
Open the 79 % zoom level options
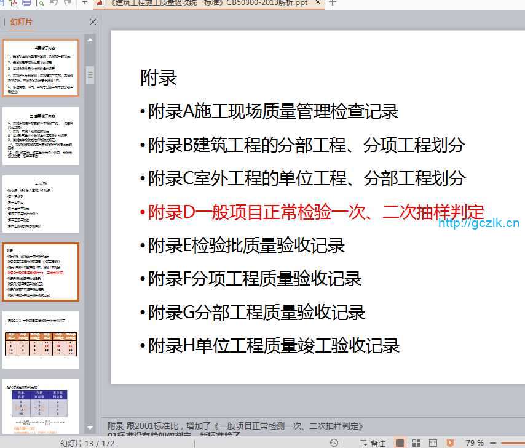[475, 442]
